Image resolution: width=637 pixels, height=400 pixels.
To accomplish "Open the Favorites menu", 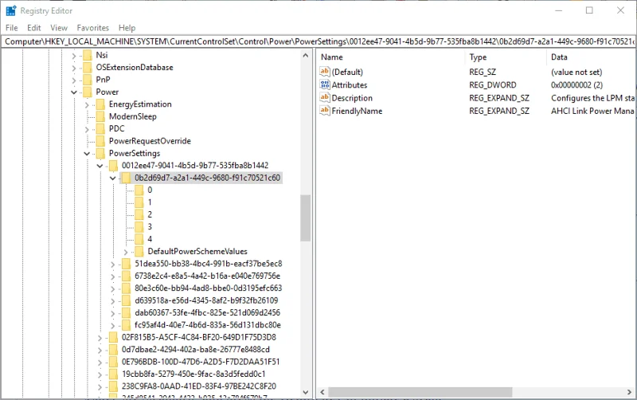I will click(x=93, y=28).
